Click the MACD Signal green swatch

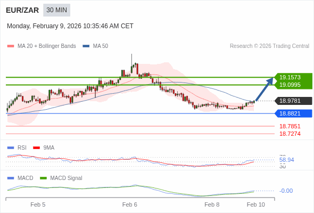click(44, 178)
